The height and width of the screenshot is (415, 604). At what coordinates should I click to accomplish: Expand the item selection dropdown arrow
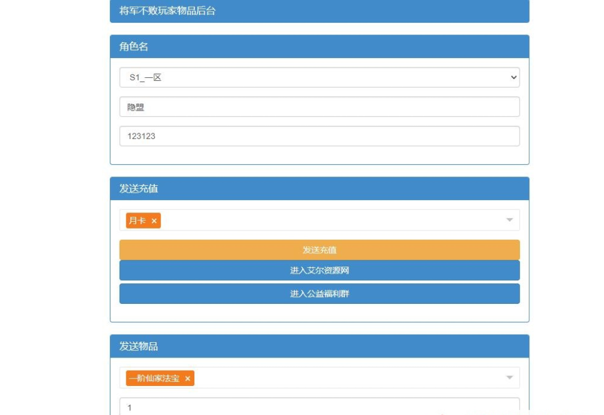point(510,378)
